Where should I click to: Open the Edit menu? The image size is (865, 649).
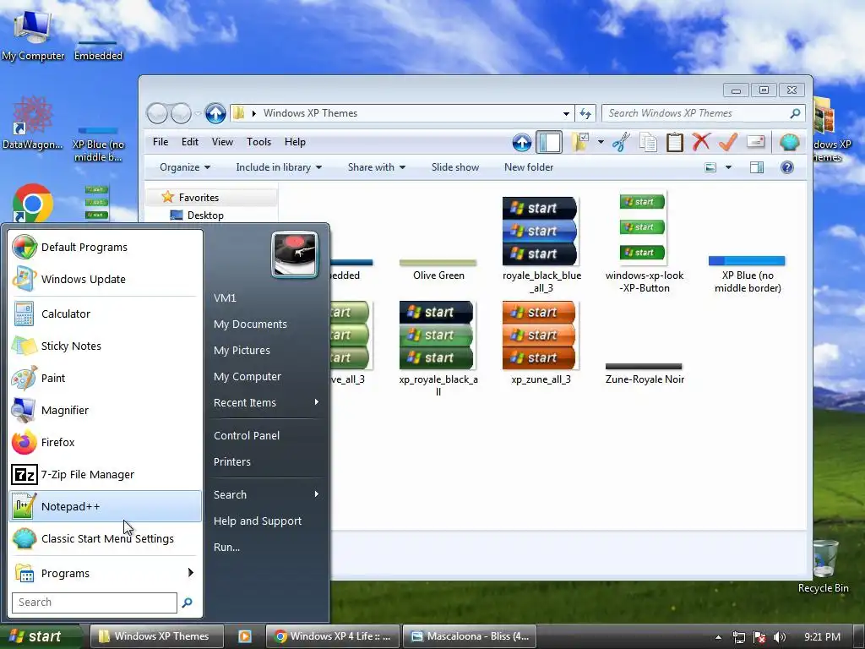point(190,142)
